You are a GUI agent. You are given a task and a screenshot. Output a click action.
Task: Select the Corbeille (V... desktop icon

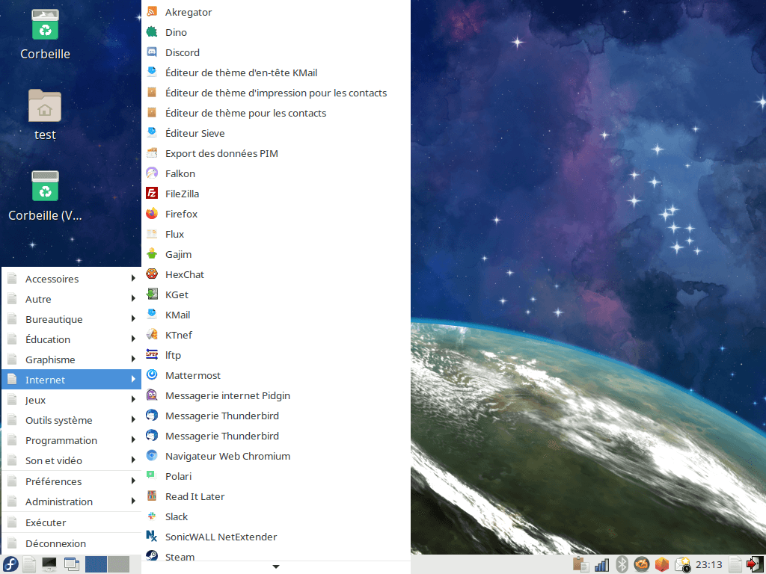pos(45,196)
